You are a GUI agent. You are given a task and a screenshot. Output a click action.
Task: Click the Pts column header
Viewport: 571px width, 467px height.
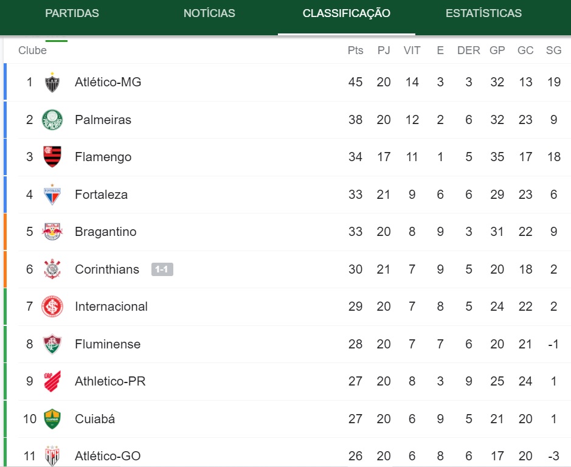(355, 50)
